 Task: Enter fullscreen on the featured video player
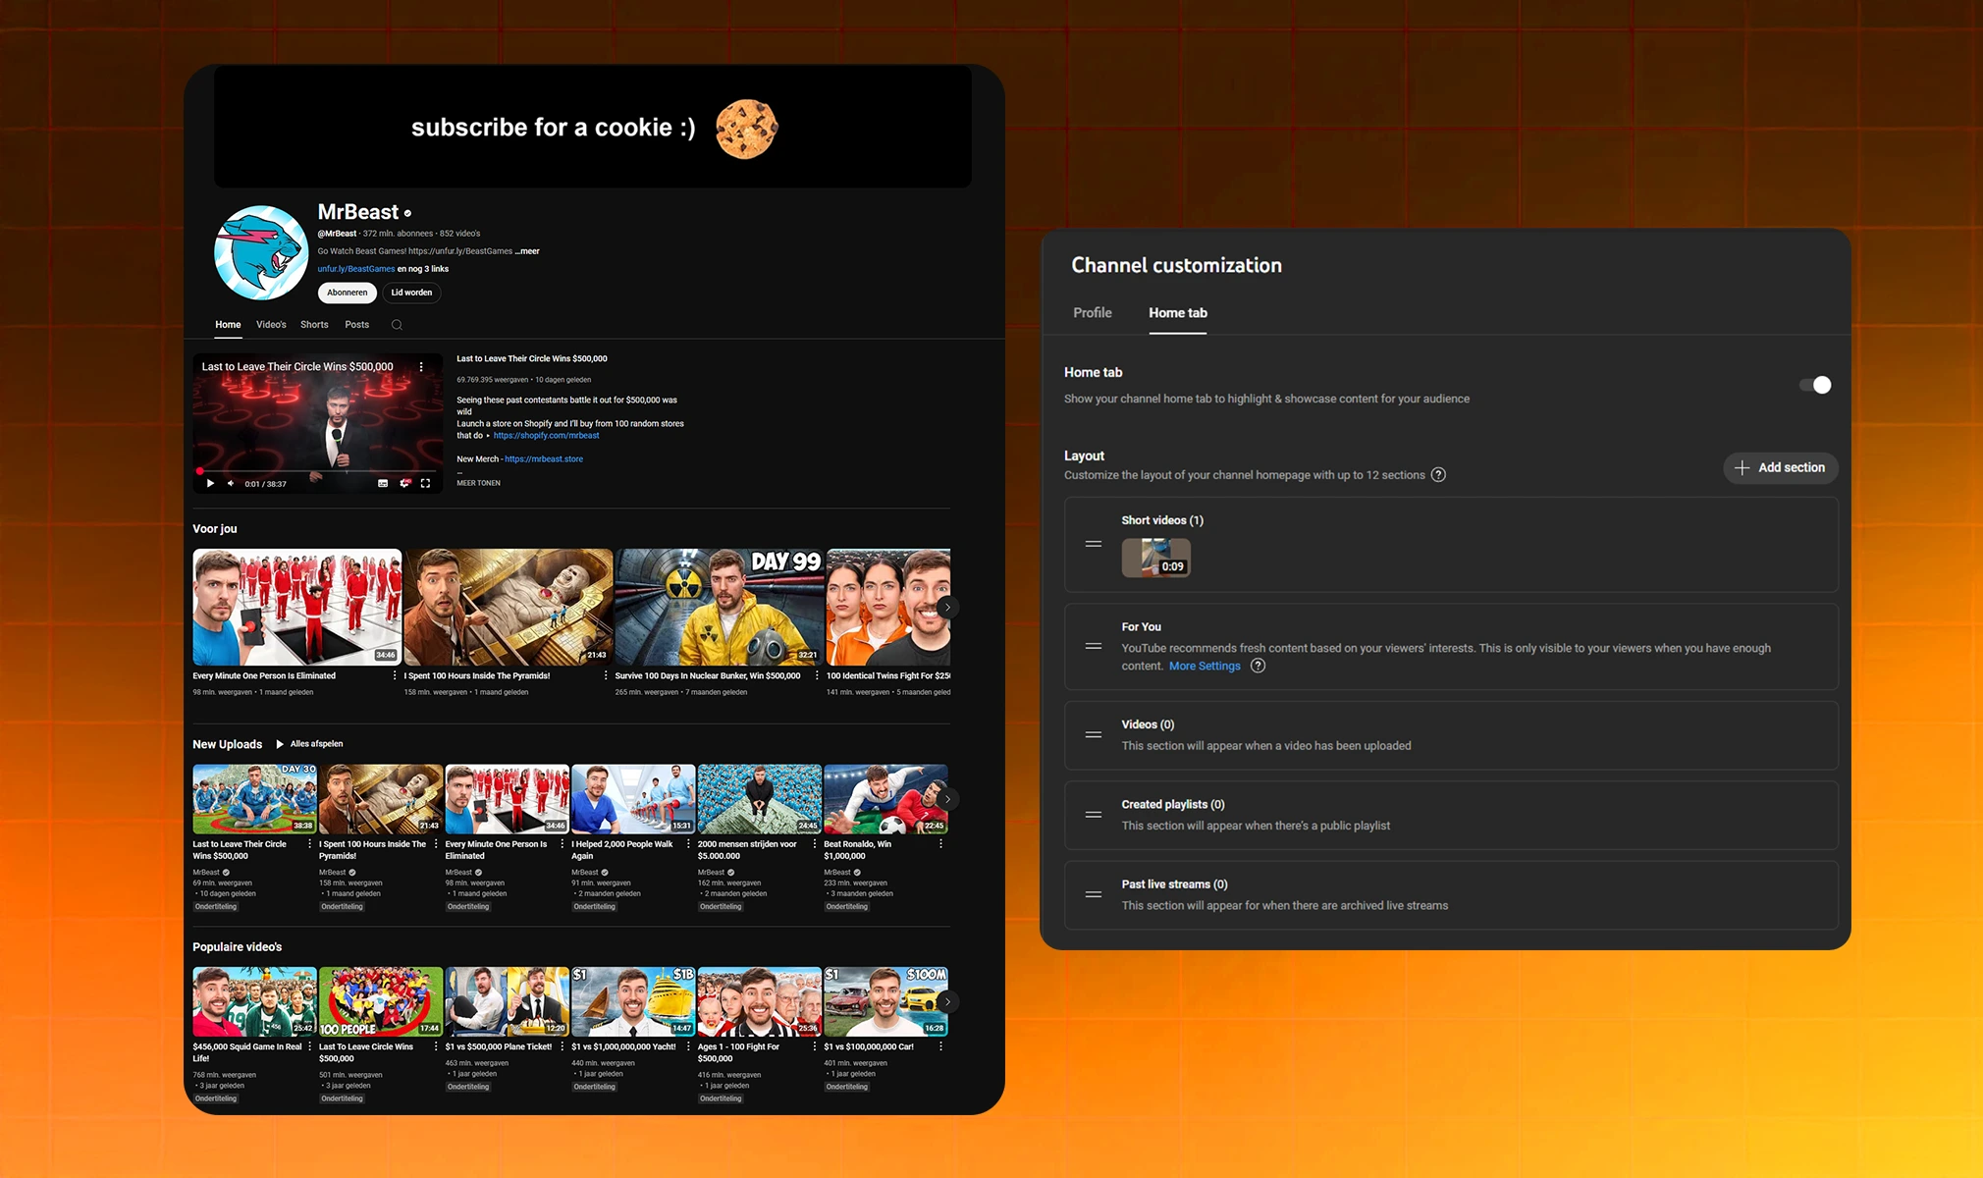click(425, 483)
